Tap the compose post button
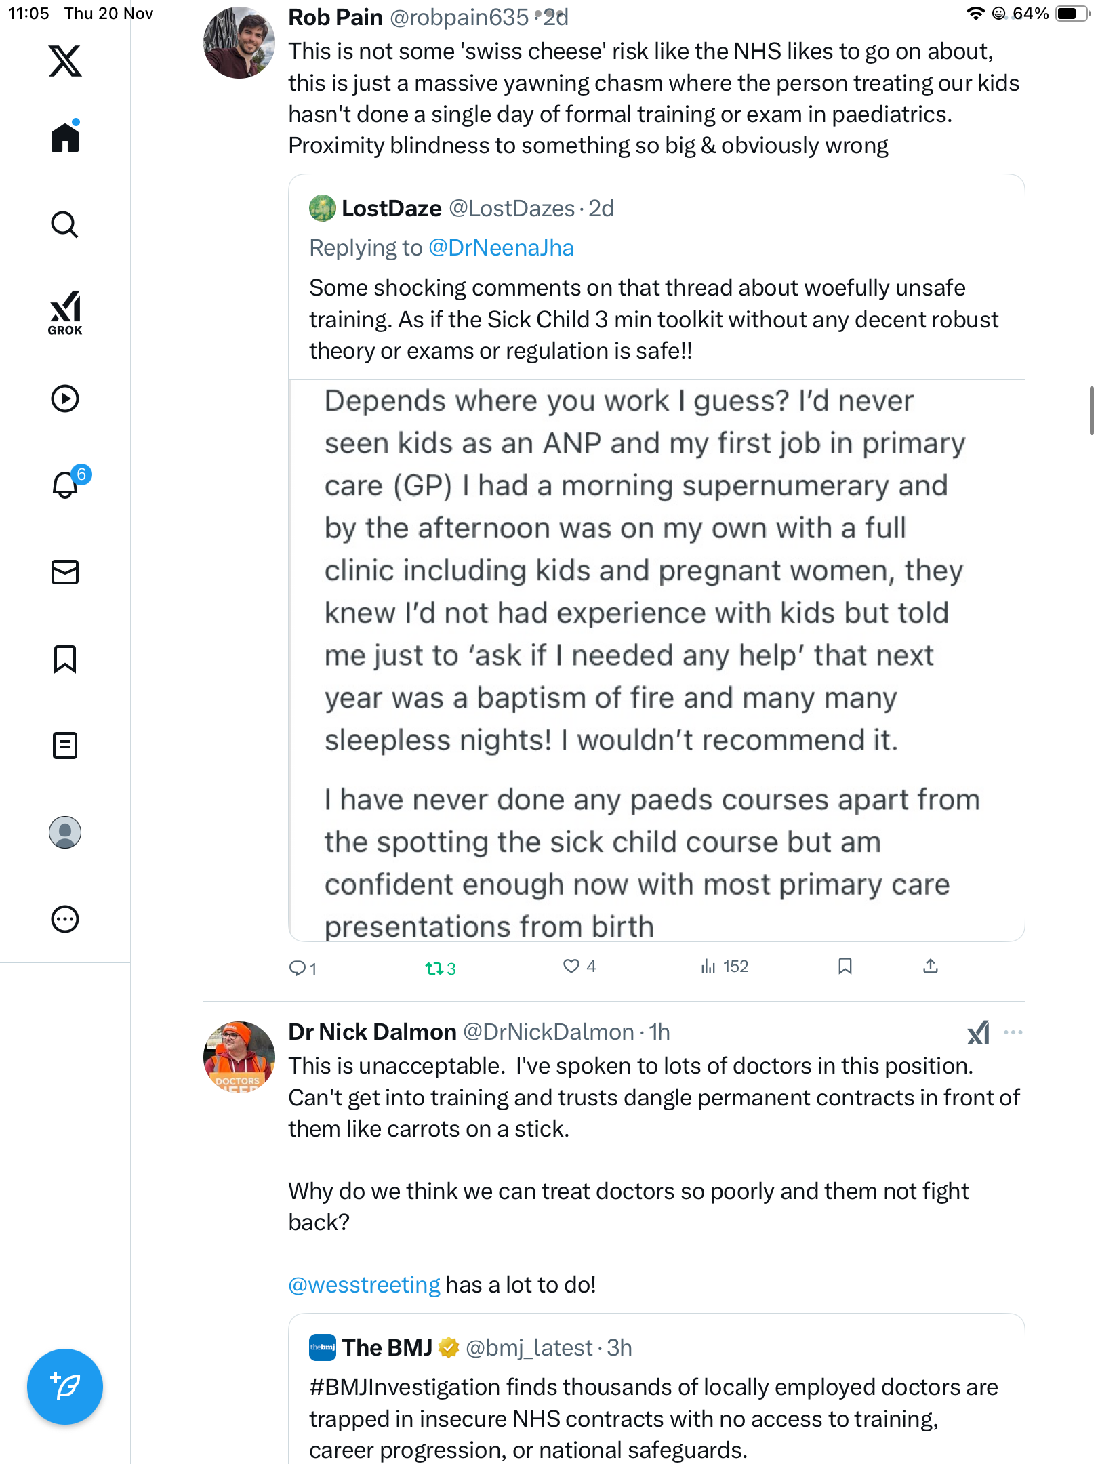 pos(65,1387)
